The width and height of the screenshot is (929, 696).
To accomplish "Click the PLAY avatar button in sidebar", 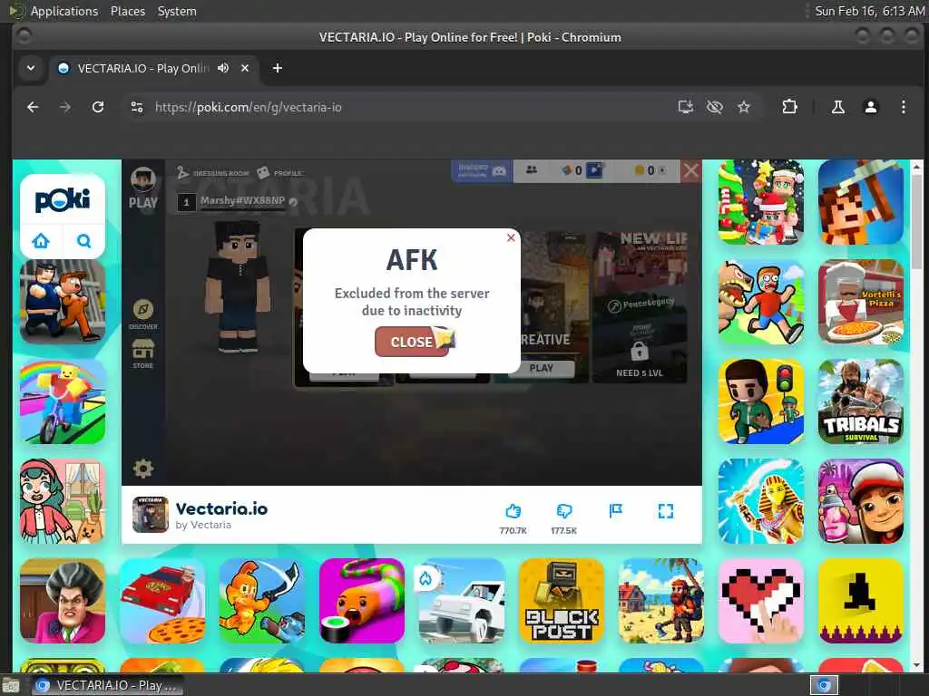I will point(142,188).
